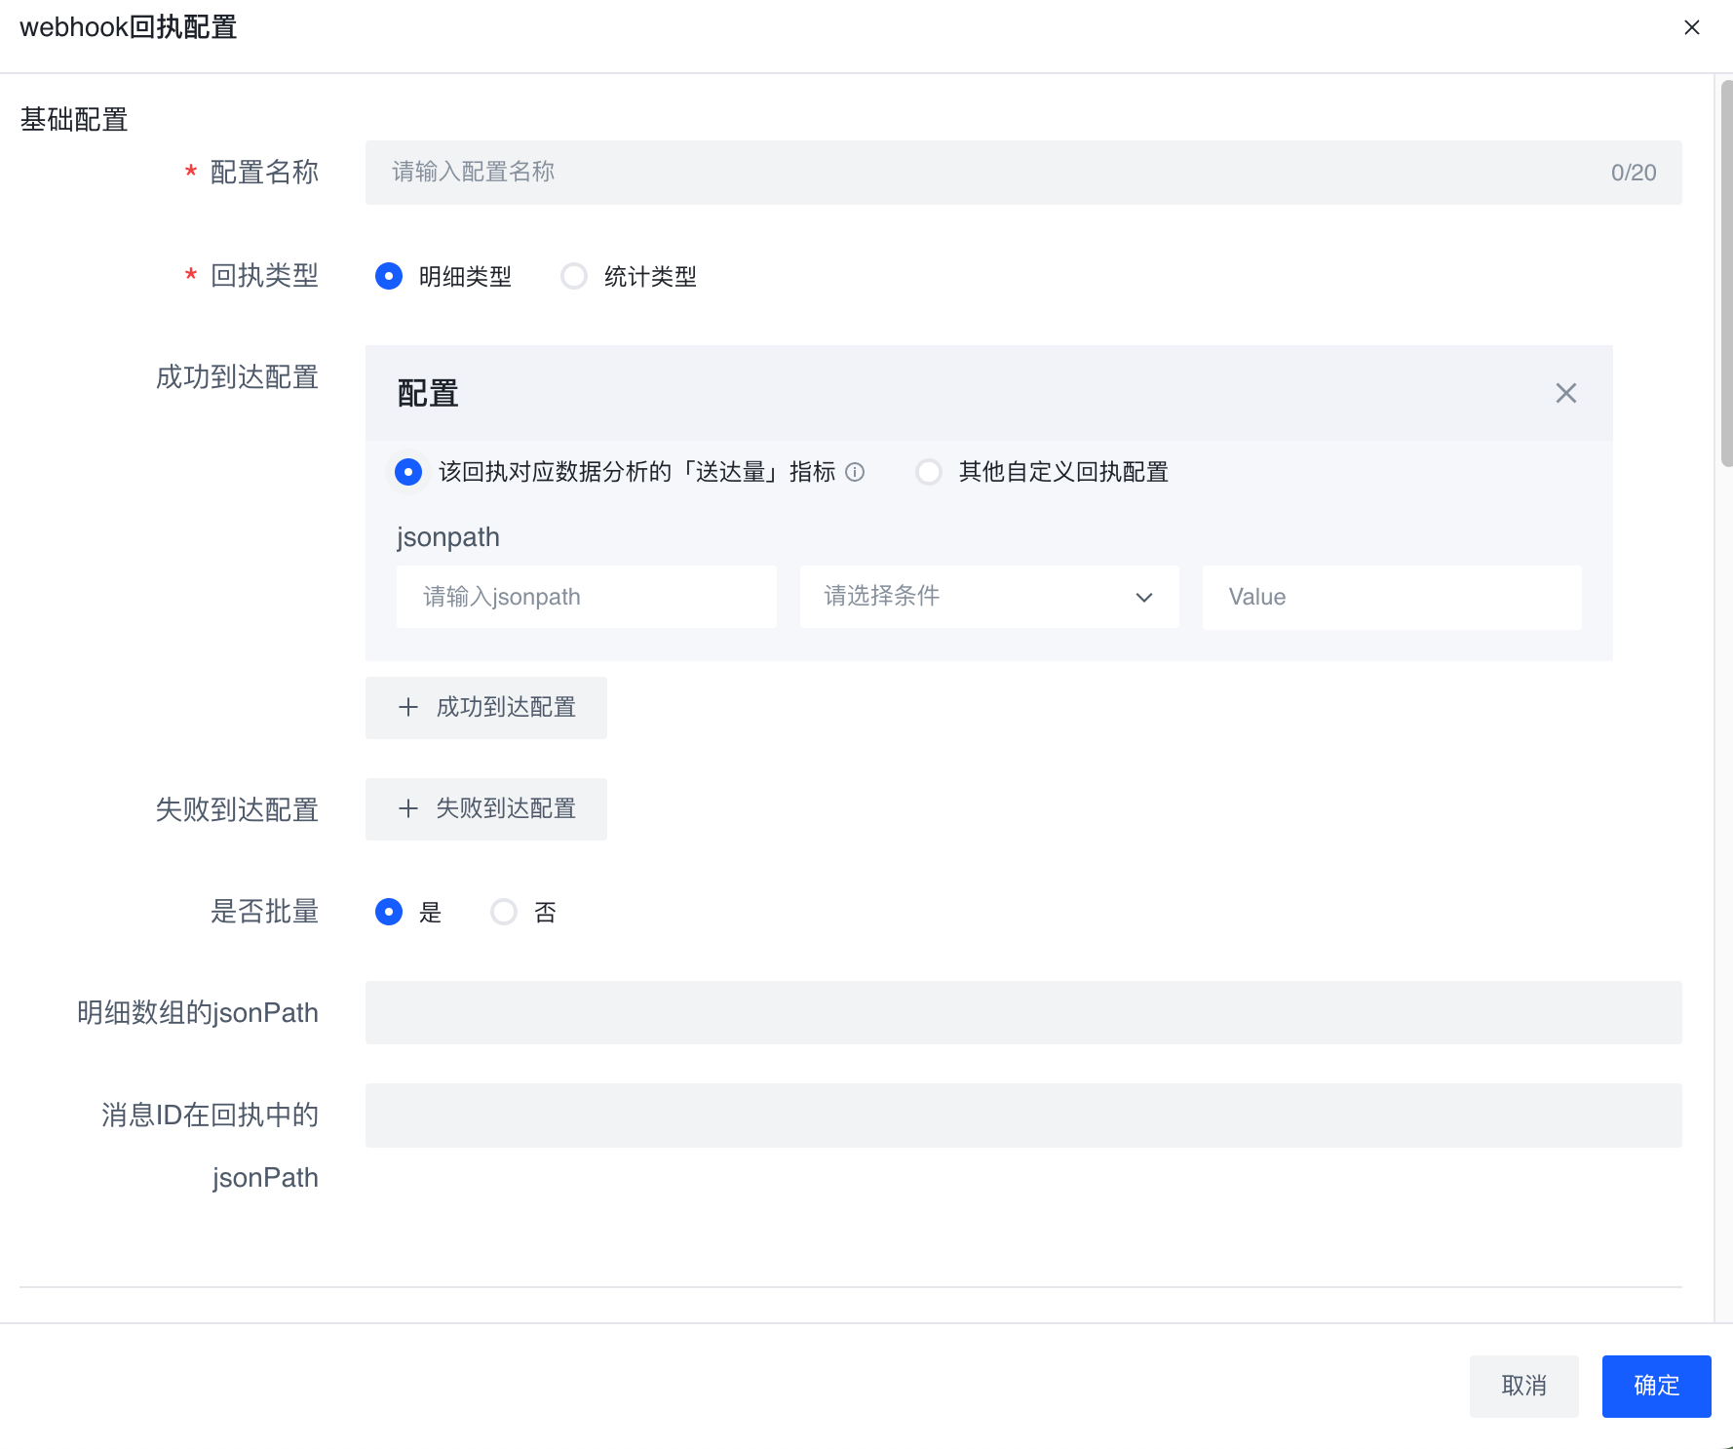Click the dialog's vertical scrollbar thumb
Screen dimensions: 1733x1449
[x=1726, y=273]
